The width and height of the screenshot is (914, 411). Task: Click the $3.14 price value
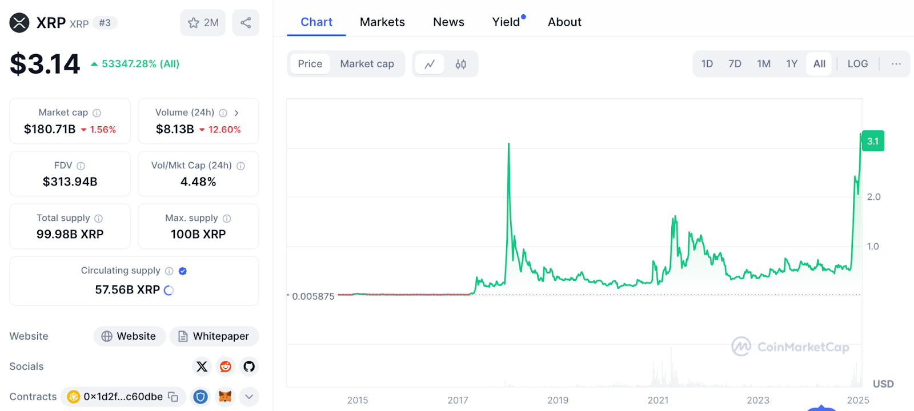(x=45, y=64)
